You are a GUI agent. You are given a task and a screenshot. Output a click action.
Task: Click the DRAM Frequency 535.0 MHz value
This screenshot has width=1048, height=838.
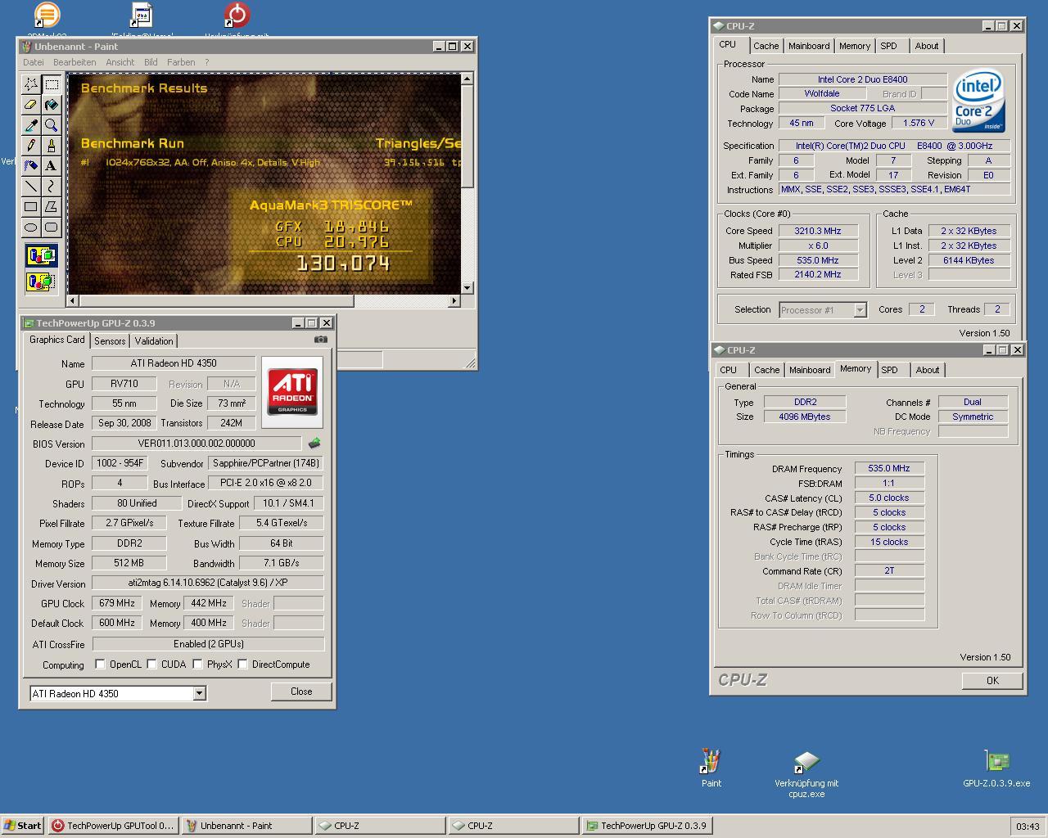[889, 468]
